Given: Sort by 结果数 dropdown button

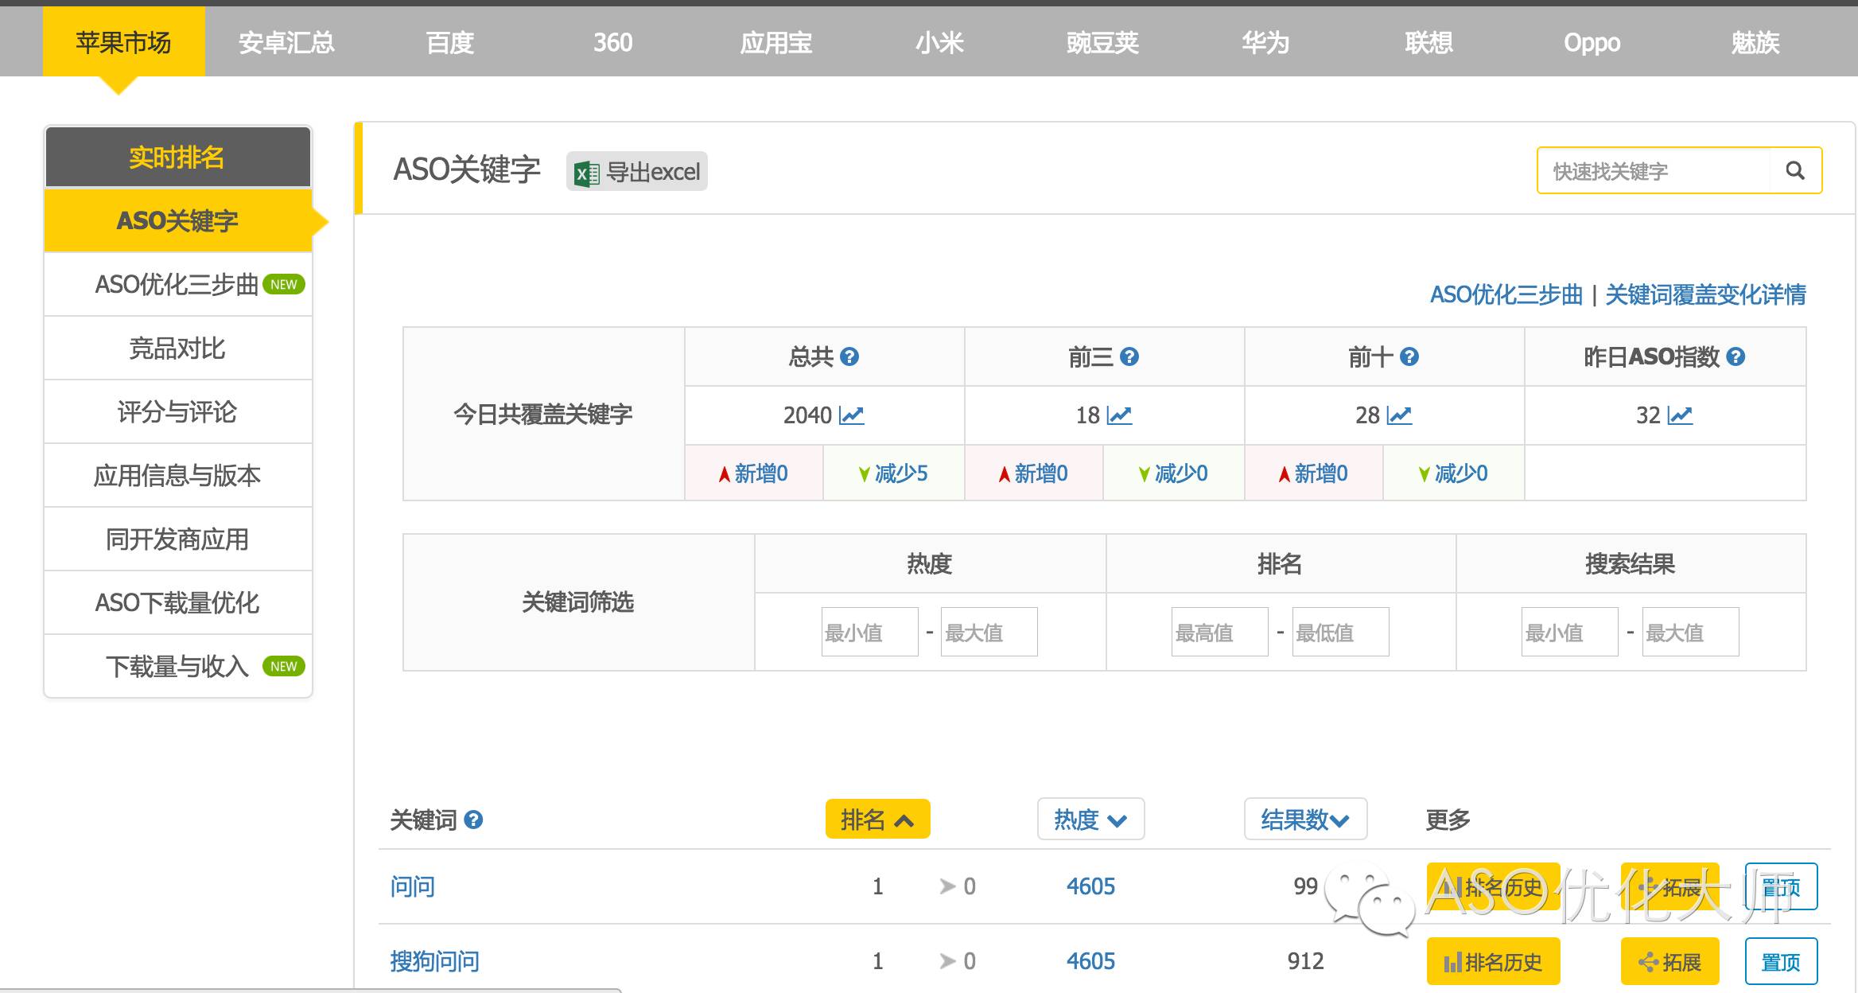Looking at the screenshot, I should coord(1305,819).
